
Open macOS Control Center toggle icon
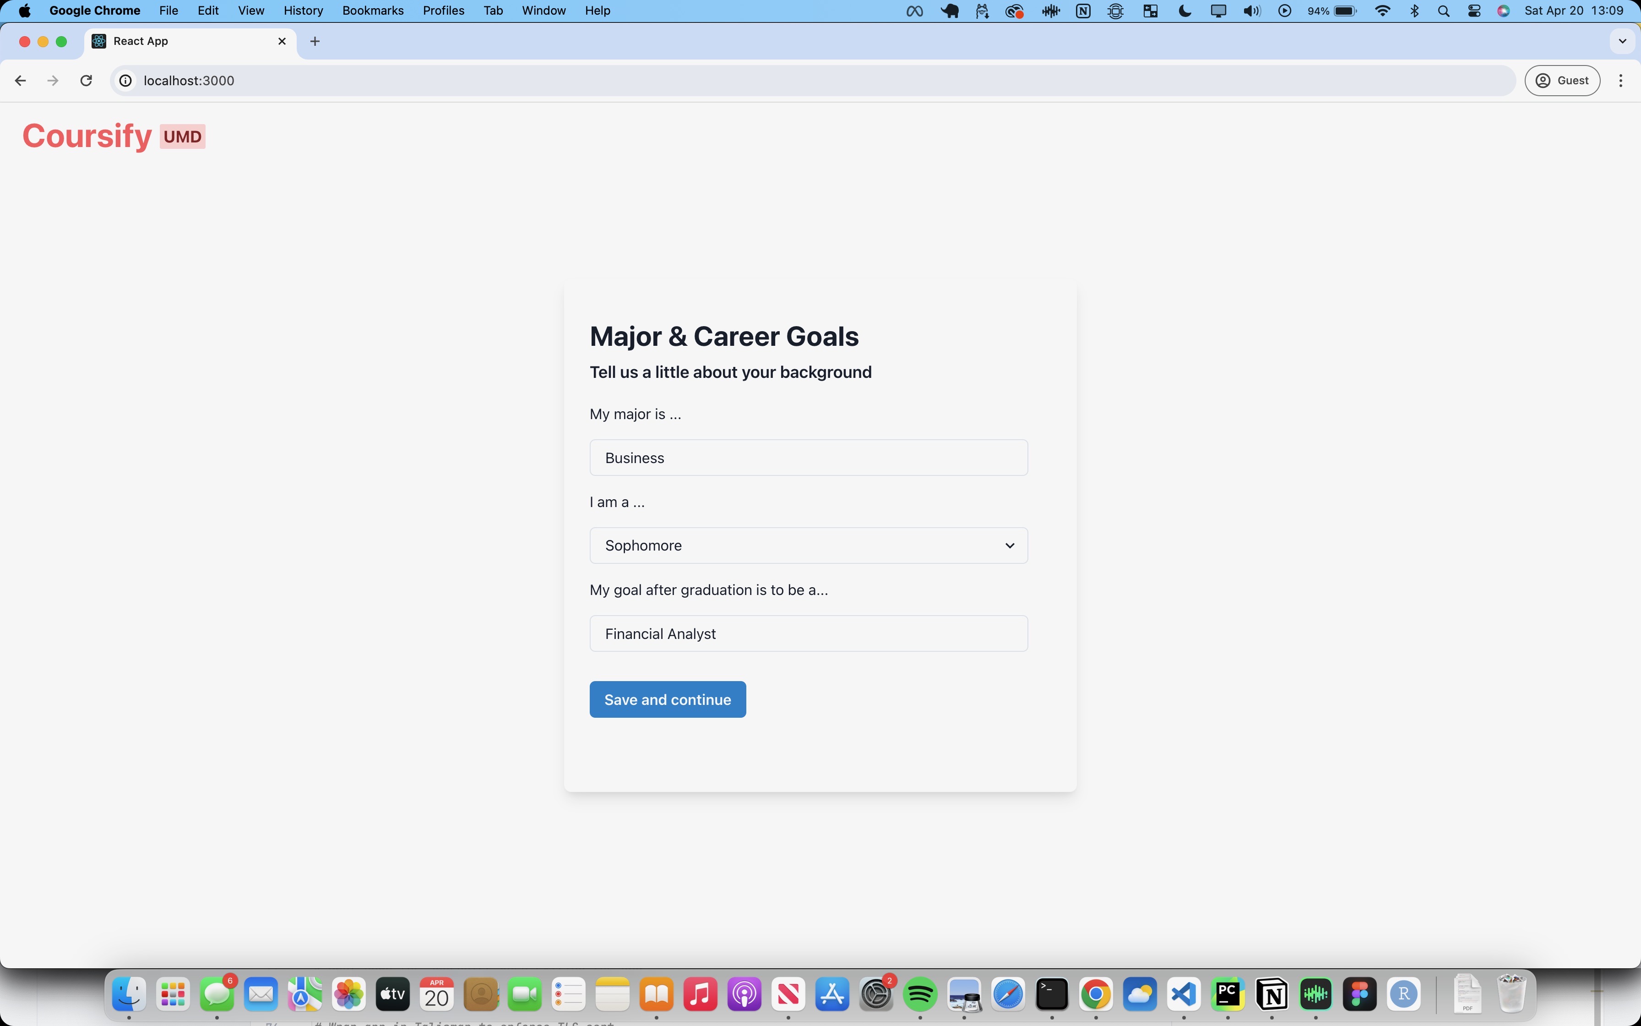tap(1474, 11)
